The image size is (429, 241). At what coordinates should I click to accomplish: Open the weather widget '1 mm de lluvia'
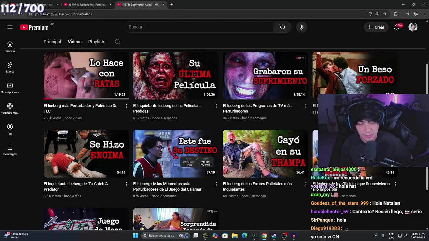point(17,236)
